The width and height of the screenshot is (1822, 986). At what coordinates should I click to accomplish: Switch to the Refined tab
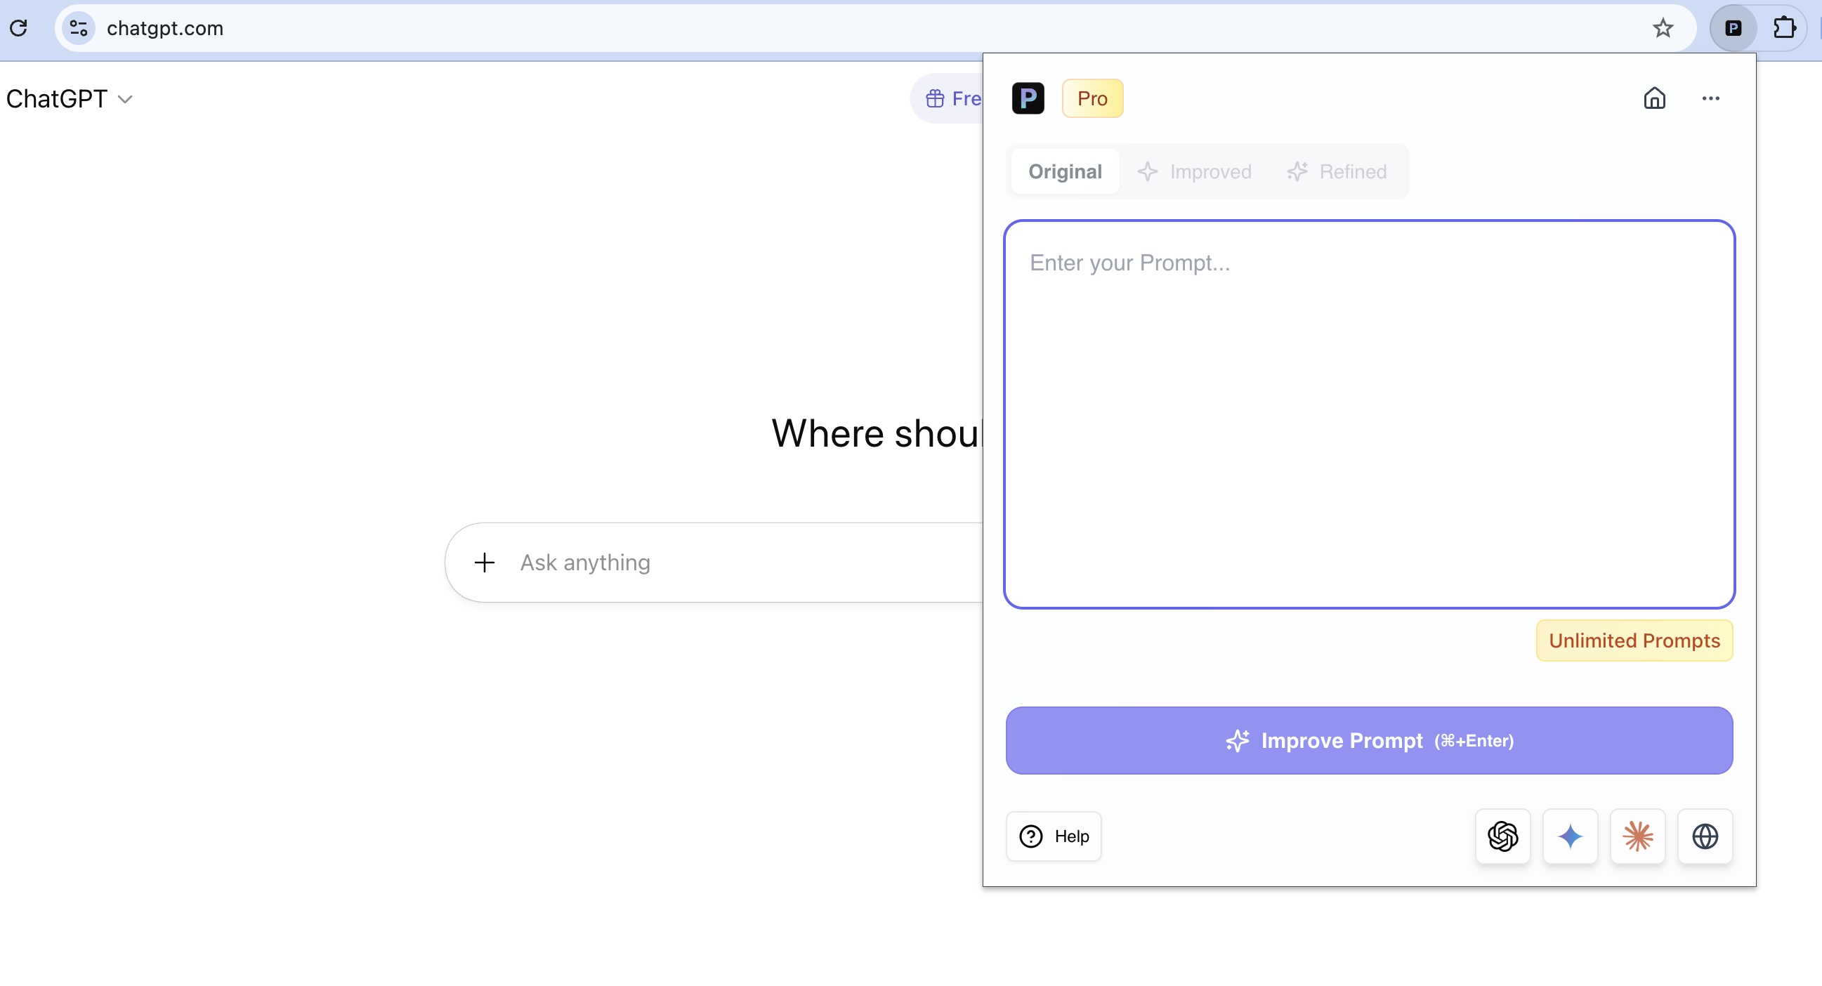[1337, 171]
